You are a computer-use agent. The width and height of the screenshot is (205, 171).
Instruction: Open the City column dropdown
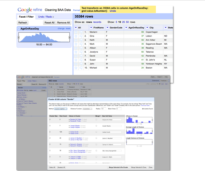pos(147,27)
